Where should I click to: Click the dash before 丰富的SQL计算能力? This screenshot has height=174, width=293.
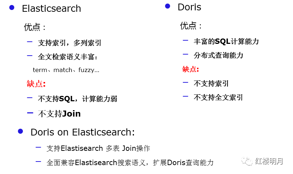point(185,40)
